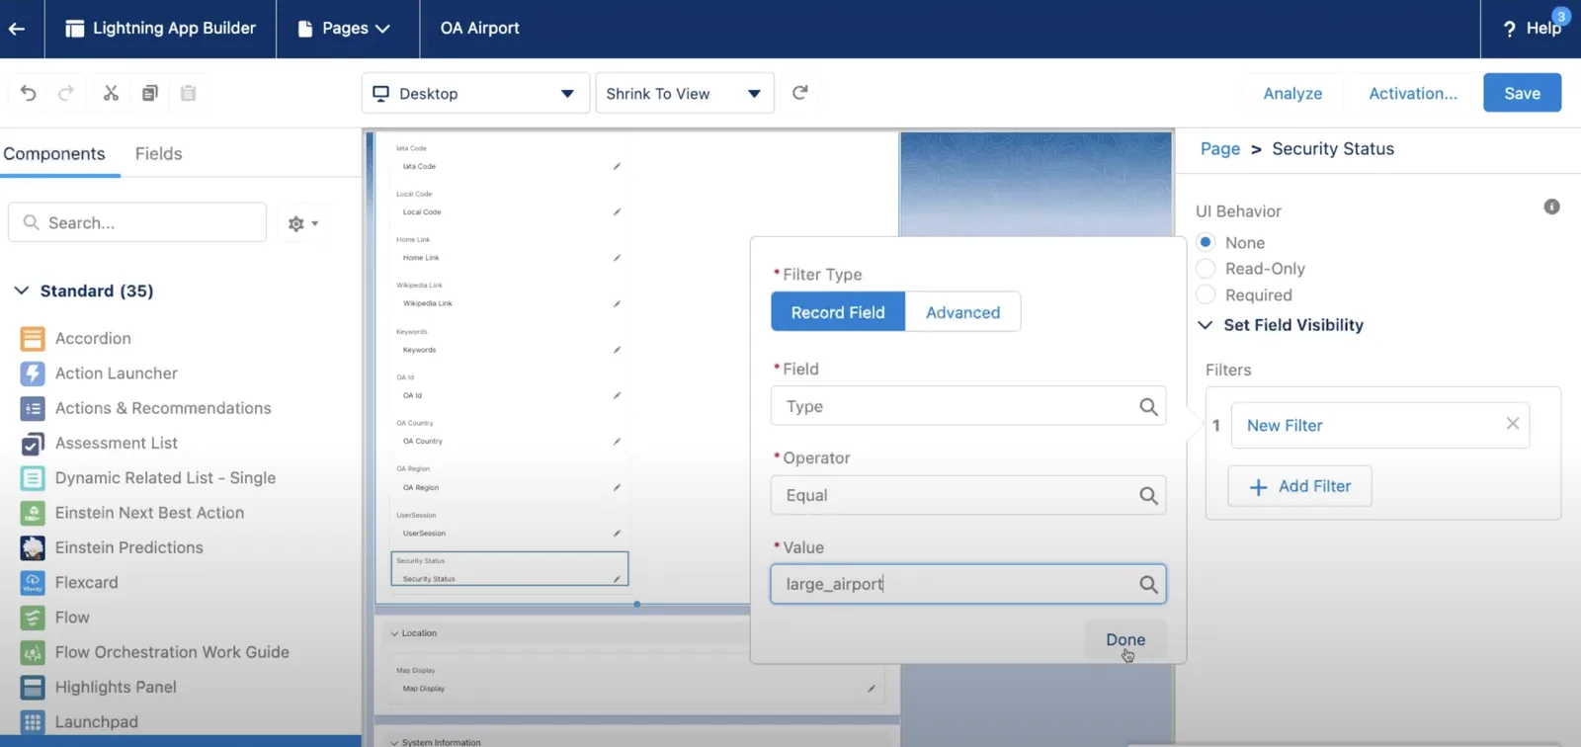Select the None radio button
The width and height of the screenshot is (1581, 747).
[1206, 242]
